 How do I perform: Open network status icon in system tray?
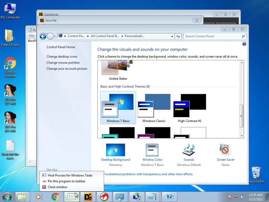click(236, 197)
